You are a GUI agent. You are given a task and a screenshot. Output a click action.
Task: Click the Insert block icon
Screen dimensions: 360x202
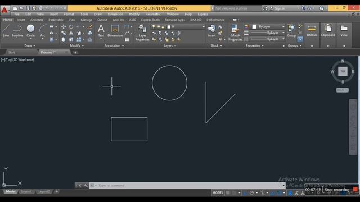tap(211, 31)
